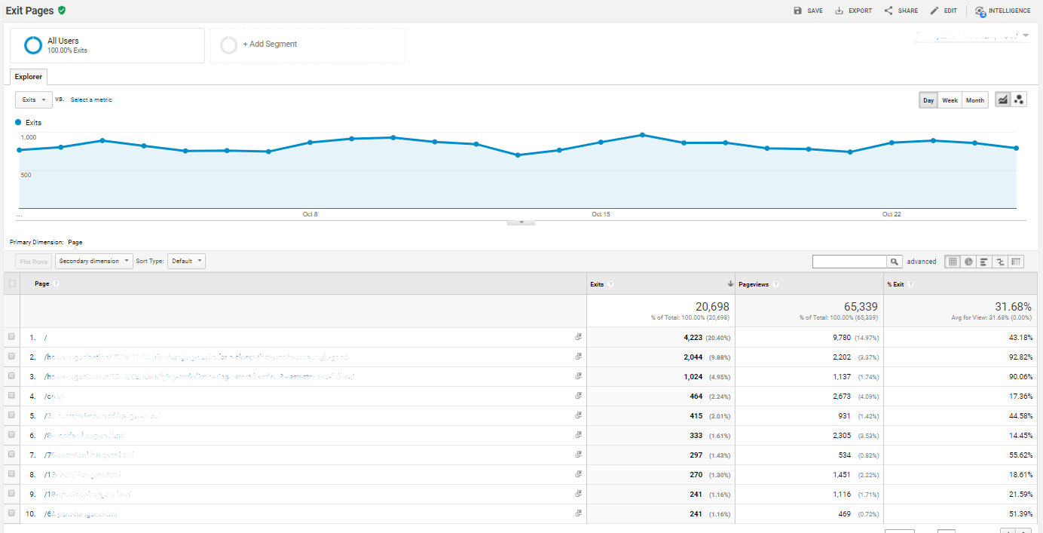Switch to the performance bar view
The image size is (1043, 533).
984,261
